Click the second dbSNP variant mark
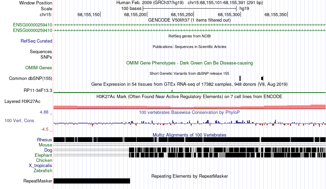Screen dimensions: 326x189 tap(262, 79)
